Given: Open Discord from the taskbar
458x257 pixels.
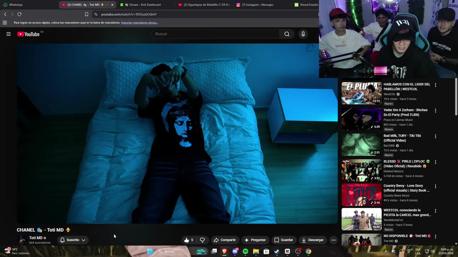Looking at the screenshot, I should coord(235,251).
